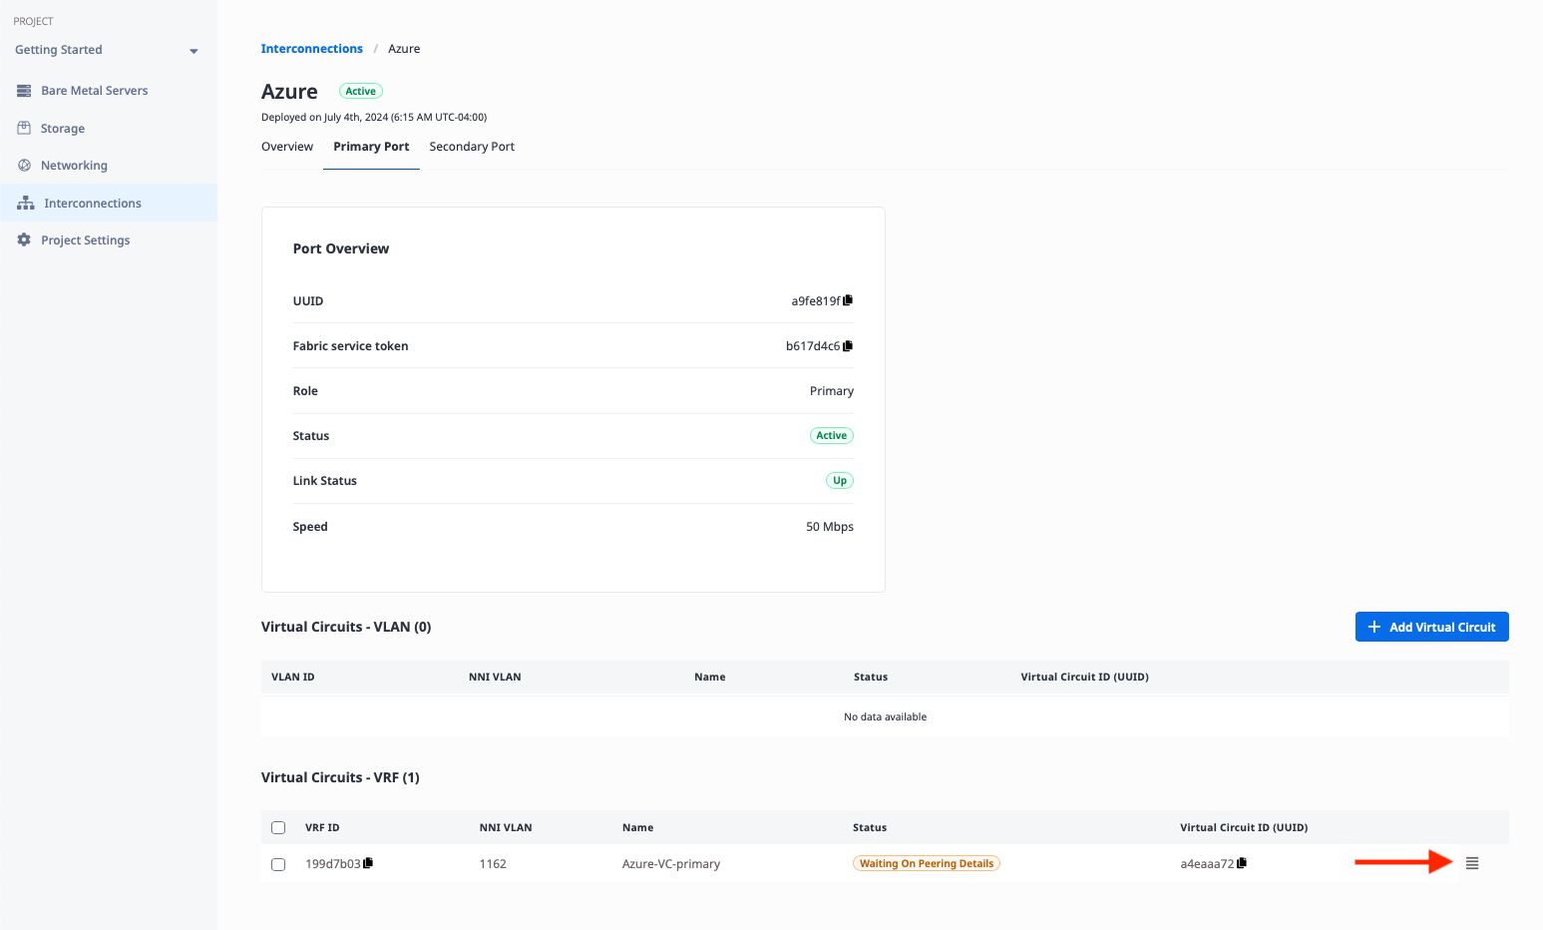Select all VRF circuits header checkbox
This screenshot has width=1543, height=930.
pyautogui.click(x=278, y=827)
